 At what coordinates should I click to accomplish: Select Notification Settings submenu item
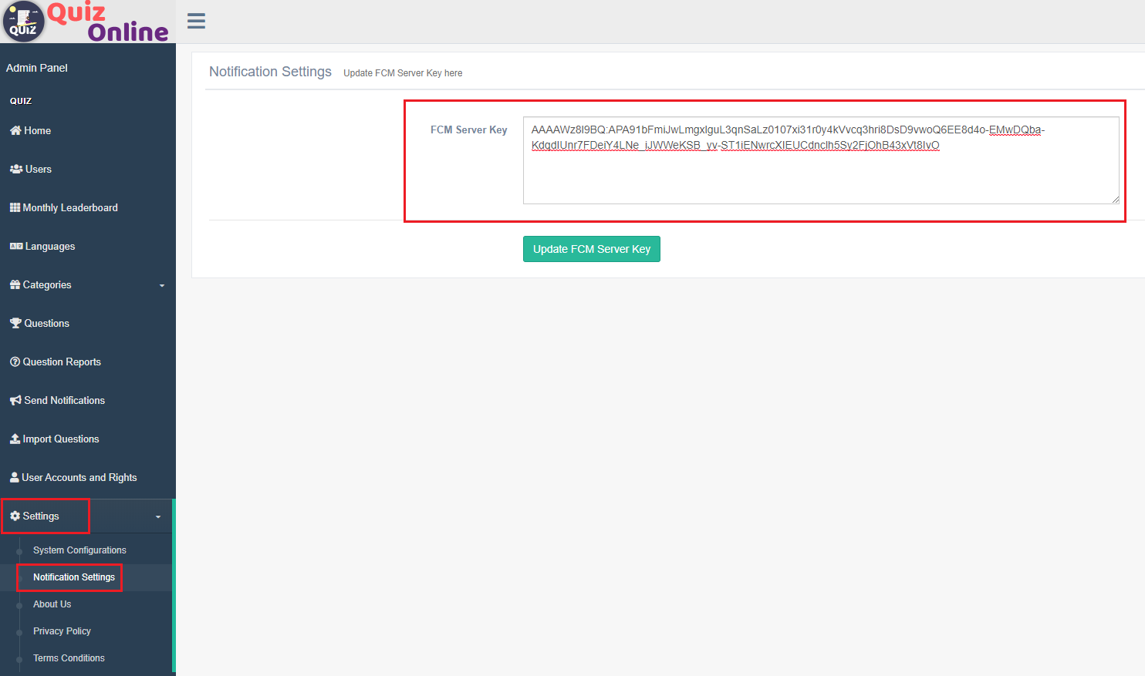point(74,577)
